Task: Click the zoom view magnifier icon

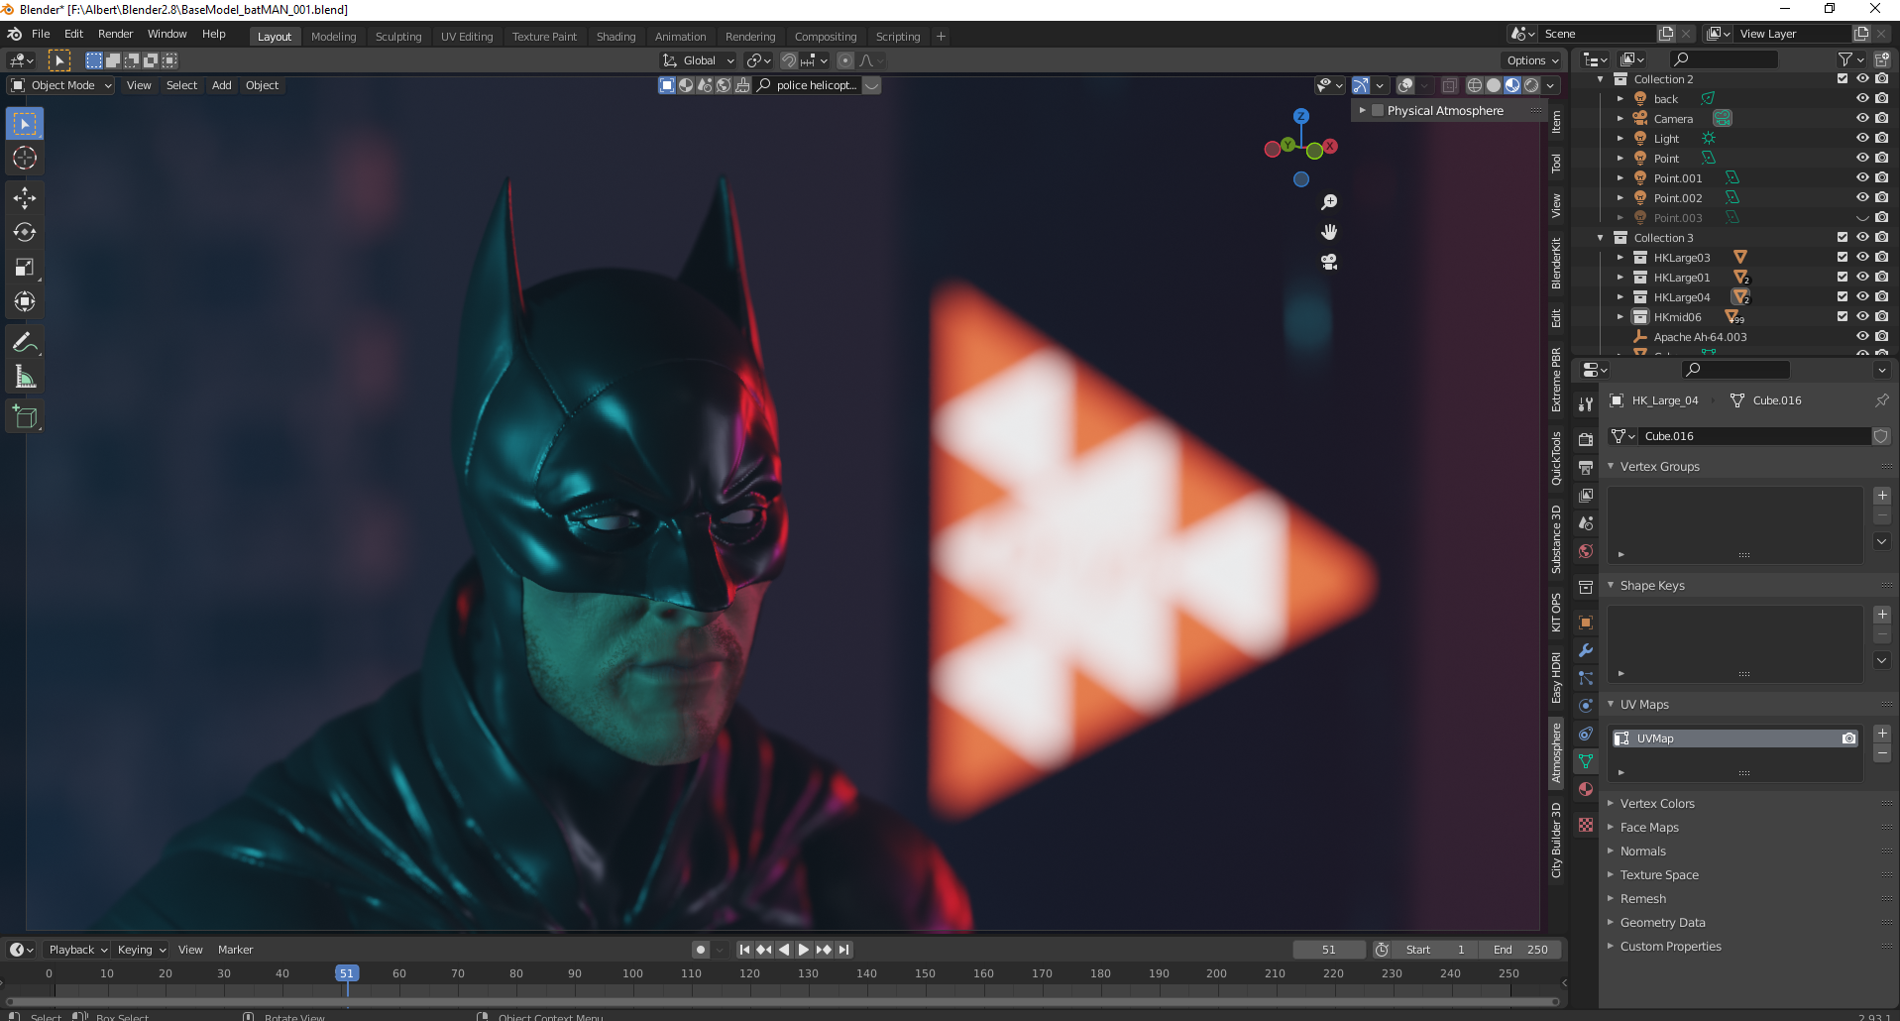Action: [x=1329, y=202]
